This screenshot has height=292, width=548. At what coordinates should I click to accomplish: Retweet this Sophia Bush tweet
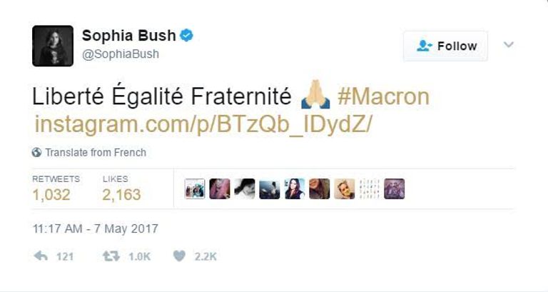(111, 256)
